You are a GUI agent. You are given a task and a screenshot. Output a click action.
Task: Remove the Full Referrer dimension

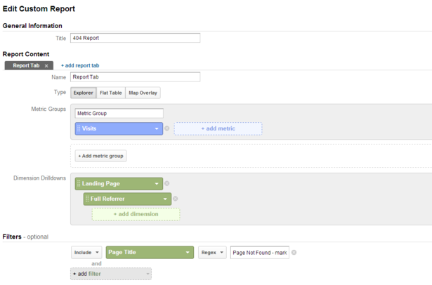176,199
